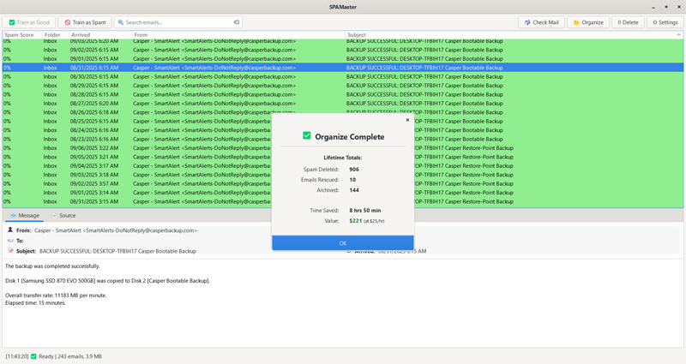Sort emails by the Subject column header
This screenshot has height=364, width=686.
pyautogui.click(x=357, y=35)
